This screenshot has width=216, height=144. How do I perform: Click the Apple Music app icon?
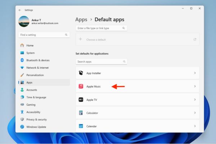click(81, 86)
